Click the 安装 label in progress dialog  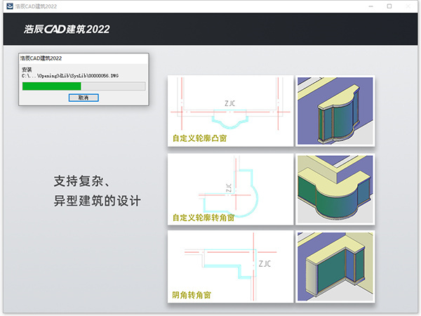coord(27,70)
